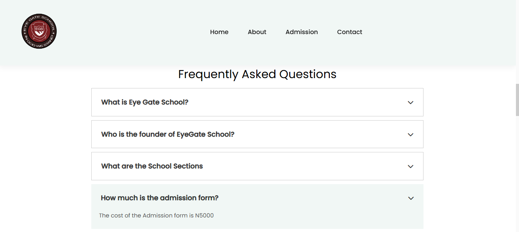The width and height of the screenshot is (519, 232).
Task: Collapse the "How much is the admission form?" title
Action: click(160, 198)
